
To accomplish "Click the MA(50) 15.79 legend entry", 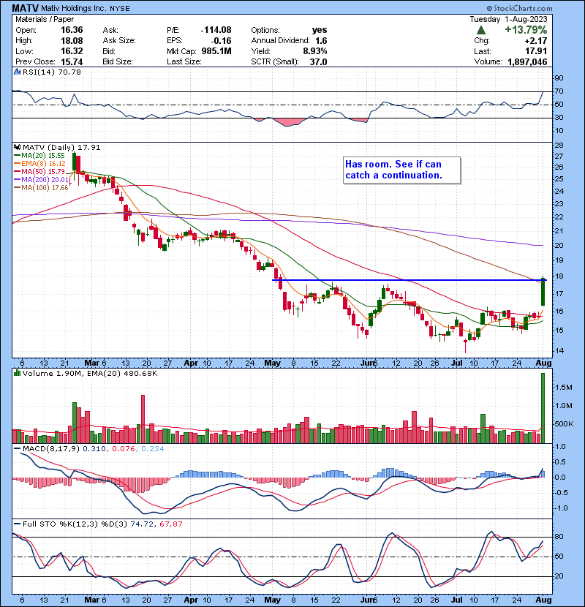I will click(40, 171).
